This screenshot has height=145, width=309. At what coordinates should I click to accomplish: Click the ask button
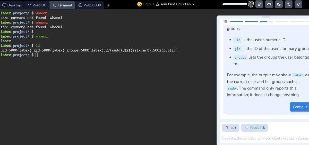230,128
